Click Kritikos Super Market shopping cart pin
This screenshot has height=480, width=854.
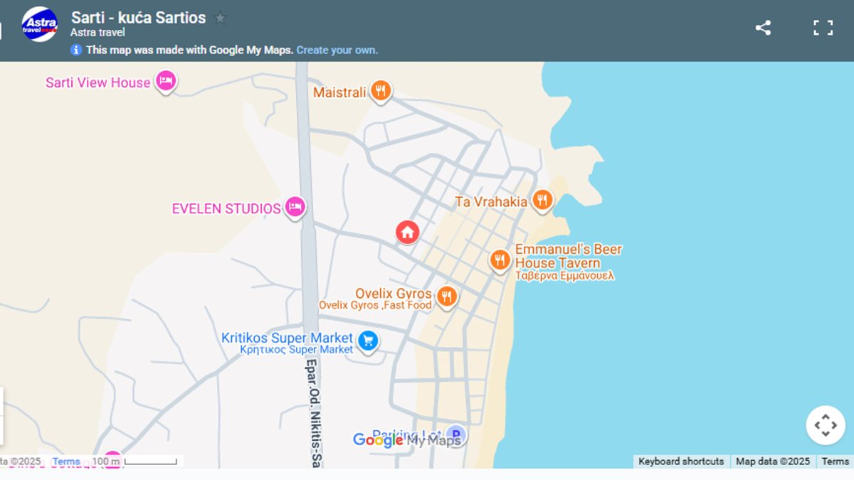[368, 341]
